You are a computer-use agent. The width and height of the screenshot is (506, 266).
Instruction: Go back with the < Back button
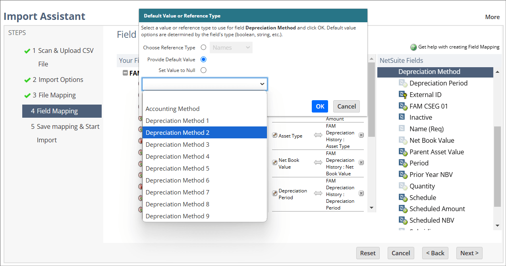tap(435, 253)
